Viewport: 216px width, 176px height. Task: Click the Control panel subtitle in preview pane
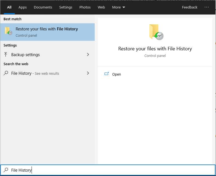pyautogui.click(x=155, y=56)
